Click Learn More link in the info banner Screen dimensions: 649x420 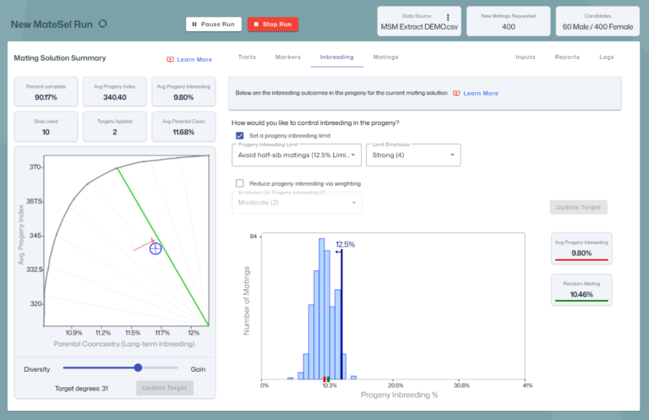(480, 93)
